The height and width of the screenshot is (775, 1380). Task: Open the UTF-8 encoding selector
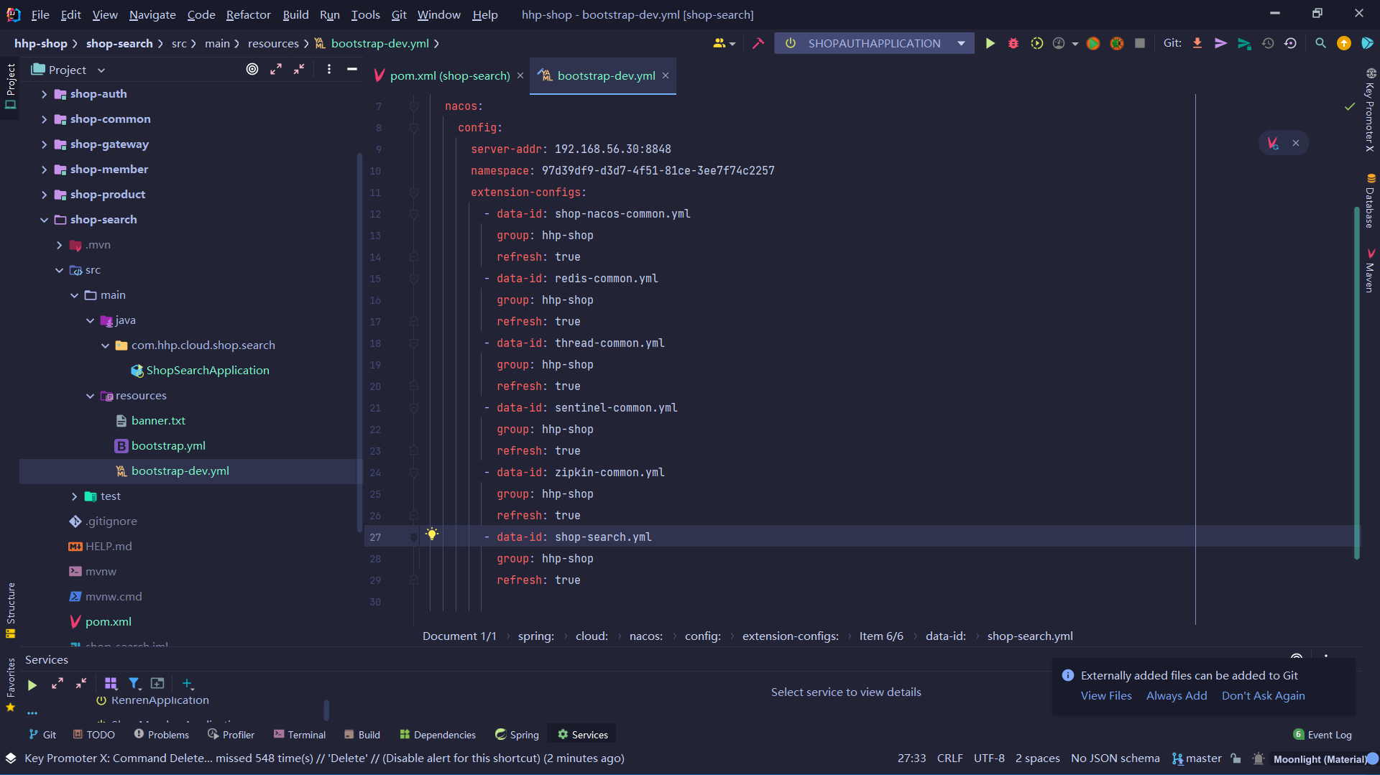(x=989, y=758)
